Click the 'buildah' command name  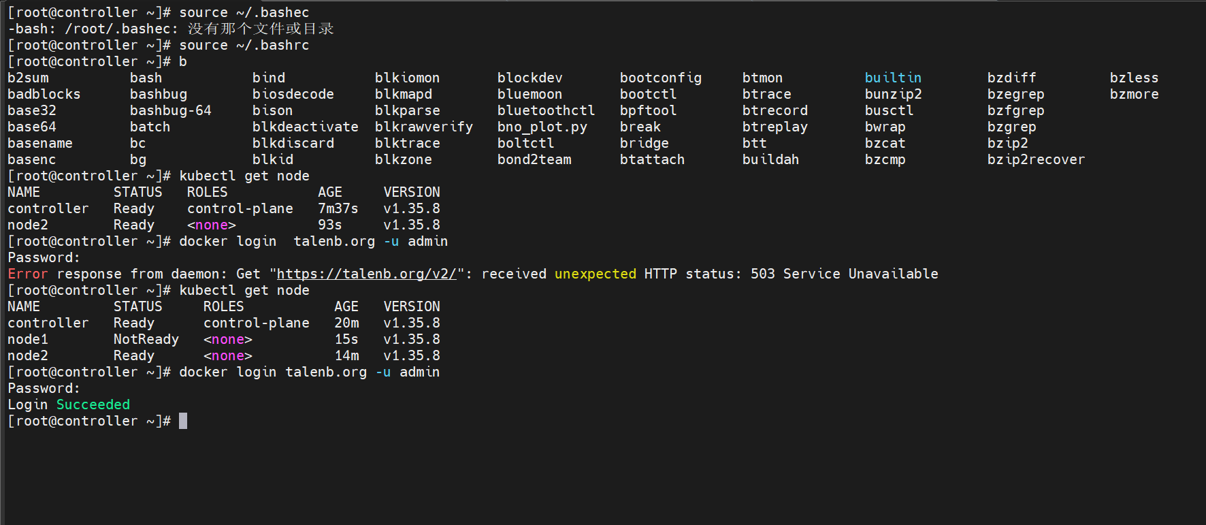point(770,159)
